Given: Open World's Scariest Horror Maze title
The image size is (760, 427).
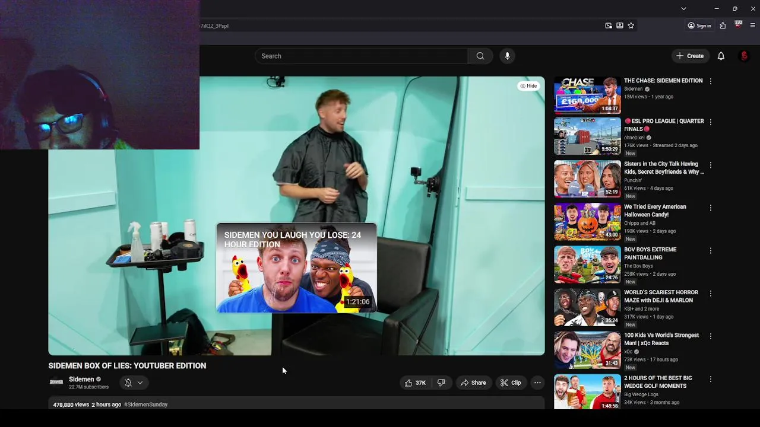Looking at the screenshot, I should pos(661,297).
